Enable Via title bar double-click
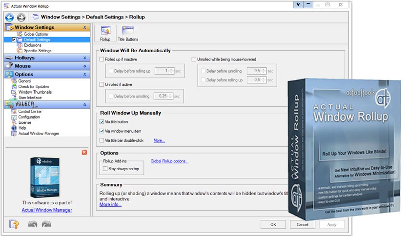 pos(102,140)
